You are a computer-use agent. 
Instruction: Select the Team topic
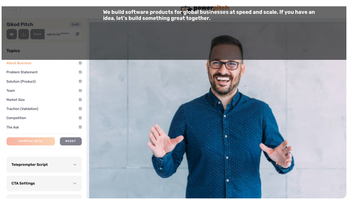click(x=11, y=91)
